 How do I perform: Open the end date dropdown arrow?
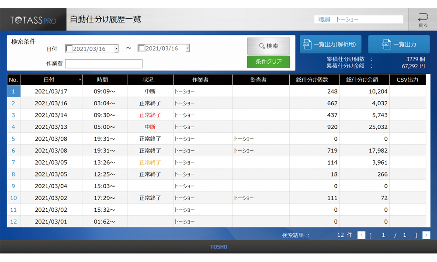[187, 48]
